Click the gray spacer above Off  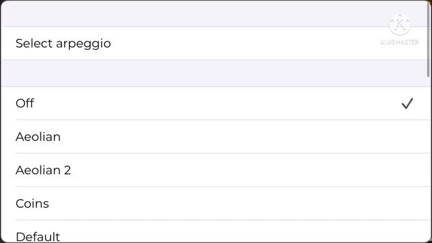[216, 74]
